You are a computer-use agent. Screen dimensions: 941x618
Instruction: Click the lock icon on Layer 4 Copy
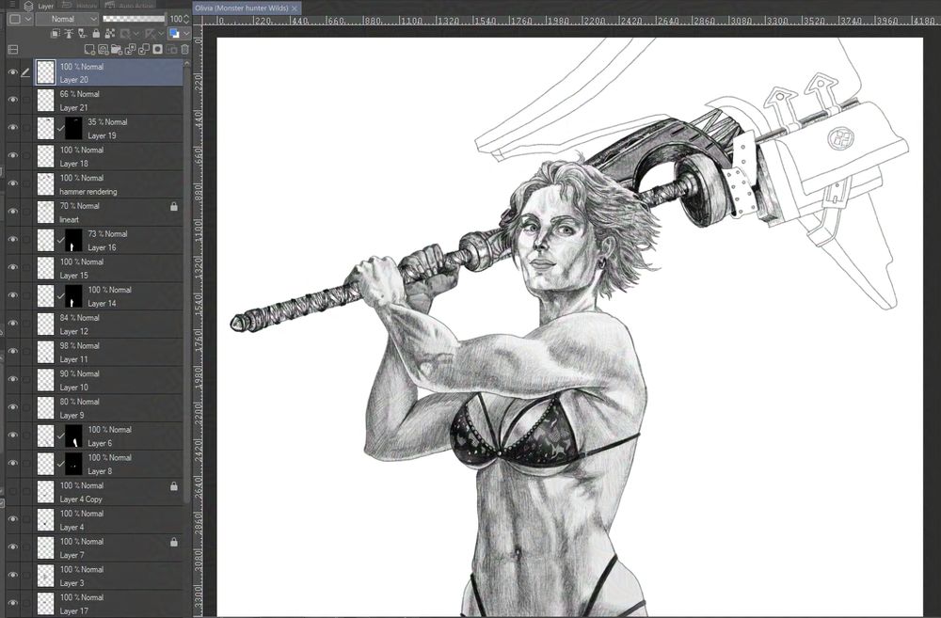174,486
